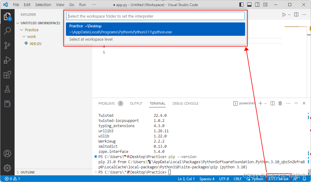Click Python language mode in status bar
The width and height of the screenshot is (311, 182).
coord(258,179)
